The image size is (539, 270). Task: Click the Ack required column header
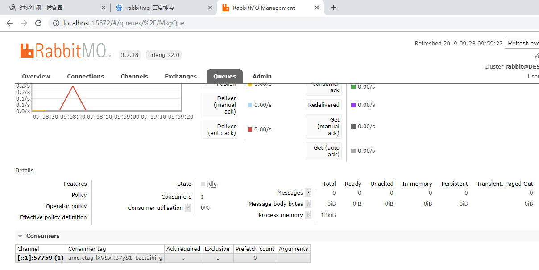point(183,249)
